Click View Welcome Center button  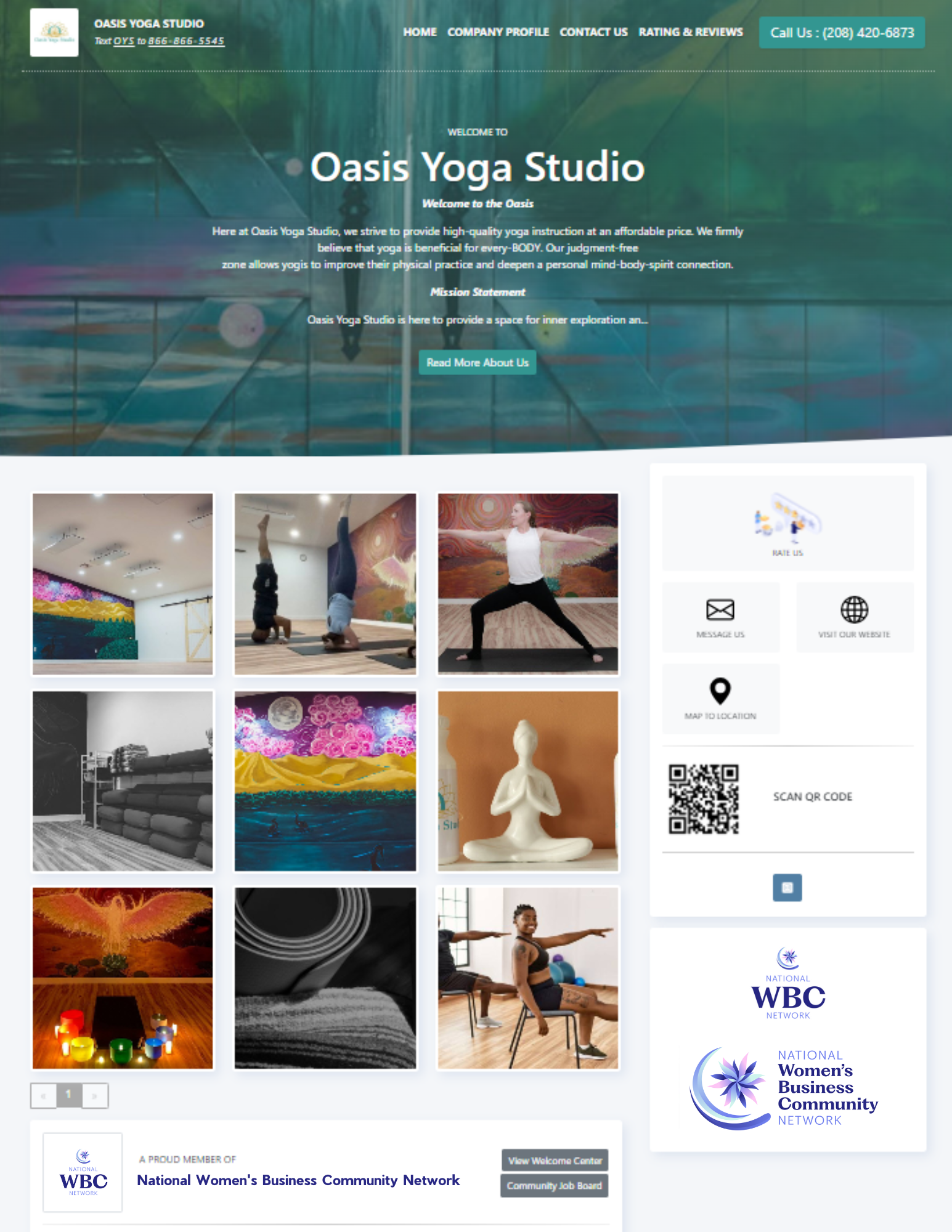point(555,1161)
